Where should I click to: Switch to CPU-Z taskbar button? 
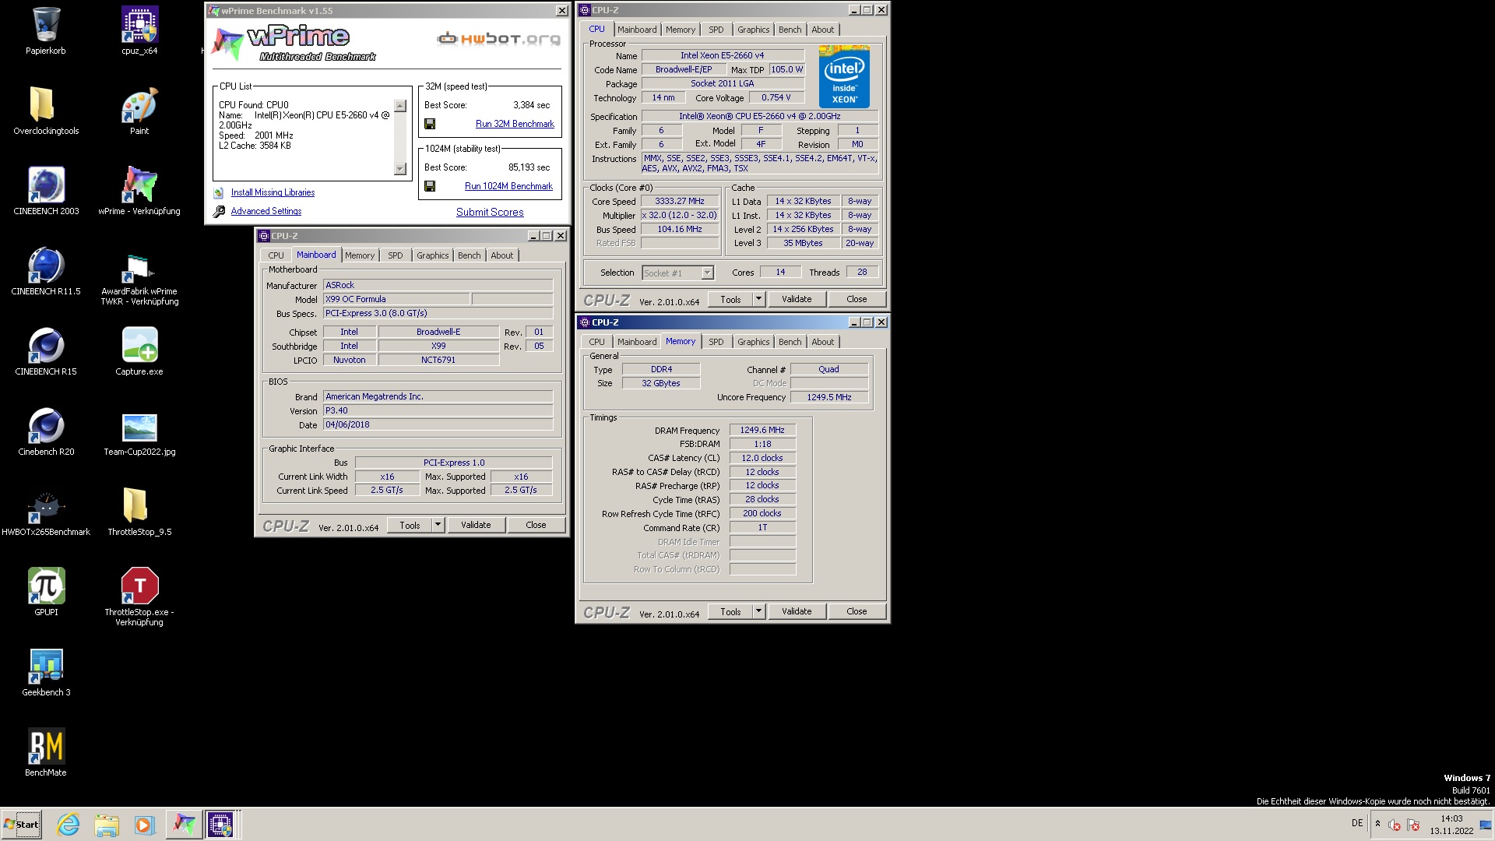pyautogui.click(x=220, y=825)
